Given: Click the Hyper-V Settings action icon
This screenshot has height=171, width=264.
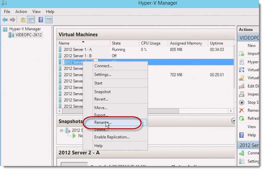Looking at the screenshot, I should click(x=242, y=62).
